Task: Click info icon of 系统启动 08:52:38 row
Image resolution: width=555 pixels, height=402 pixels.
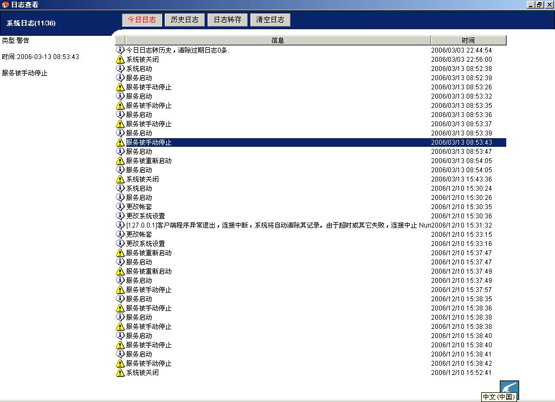Action: (x=120, y=68)
